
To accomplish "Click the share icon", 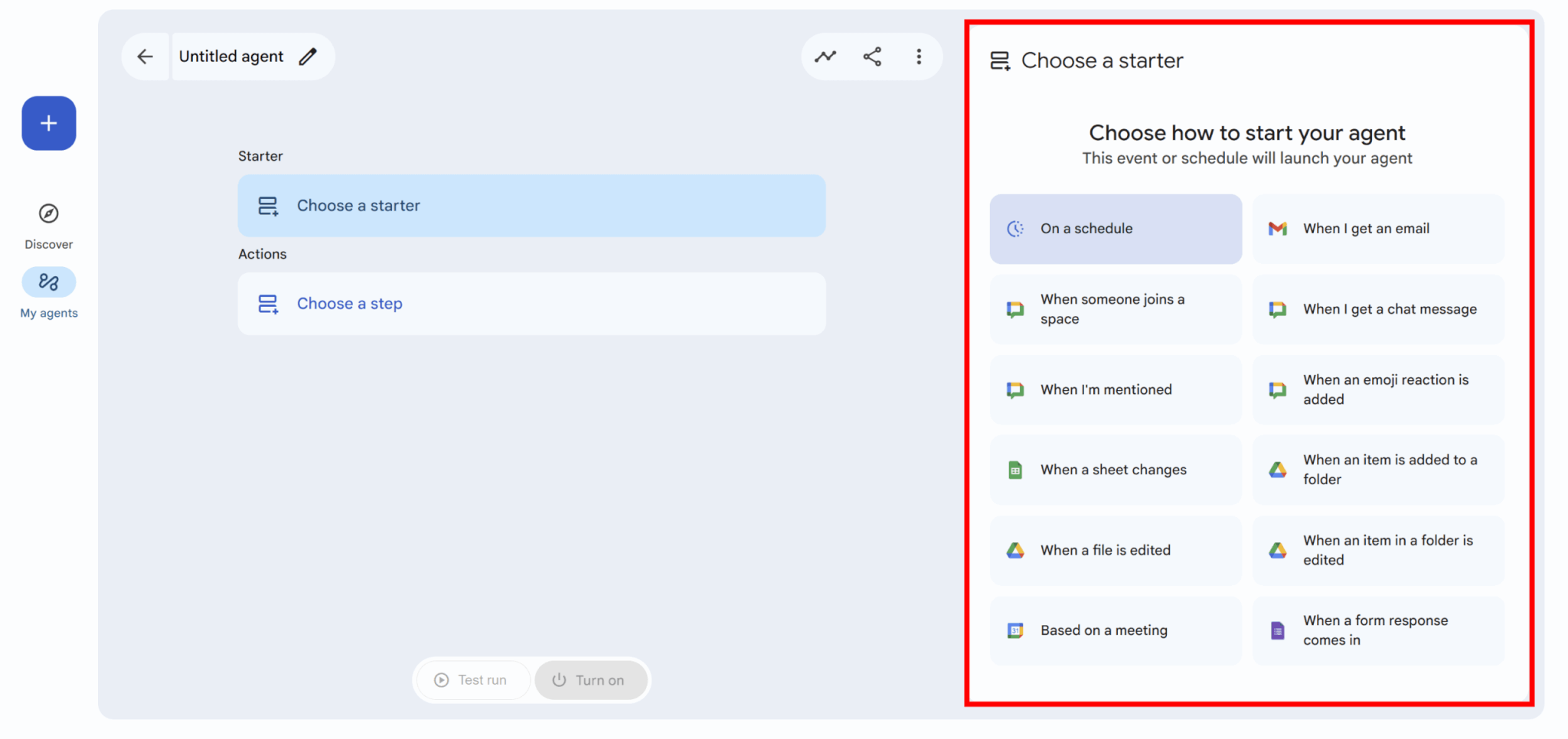I will coord(872,57).
